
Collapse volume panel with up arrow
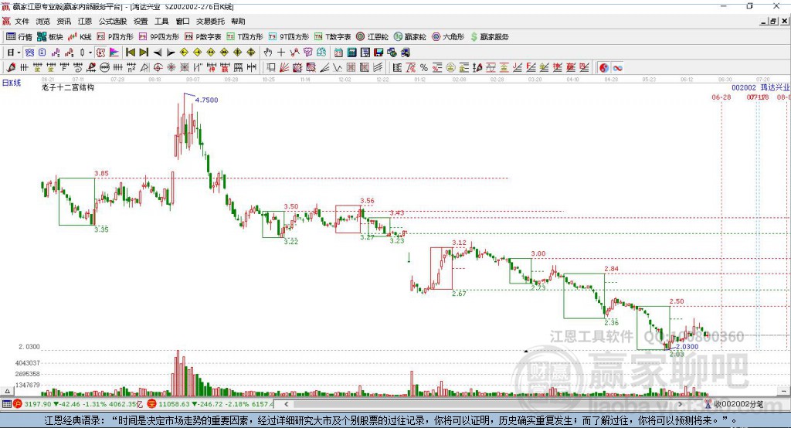point(7,391)
